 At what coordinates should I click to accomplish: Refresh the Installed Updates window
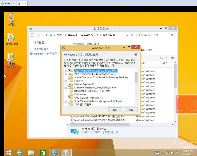132,35
